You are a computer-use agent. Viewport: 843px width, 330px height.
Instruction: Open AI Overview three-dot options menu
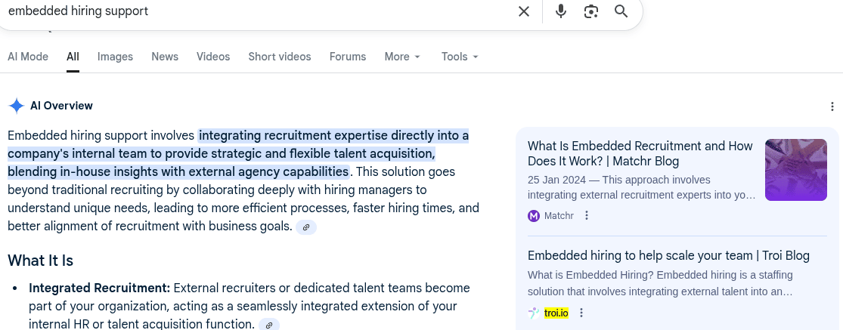pyautogui.click(x=832, y=106)
